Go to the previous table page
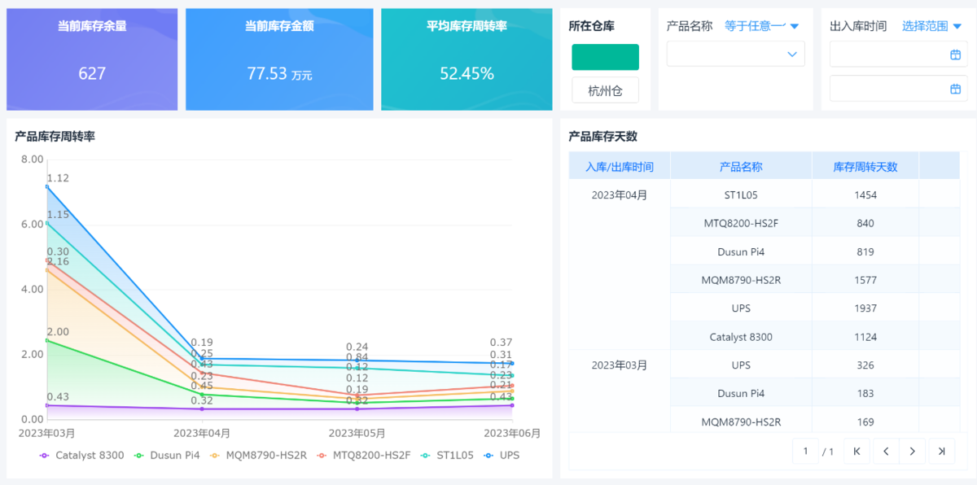Viewport: 977px width, 485px height. tap(885, 451)
